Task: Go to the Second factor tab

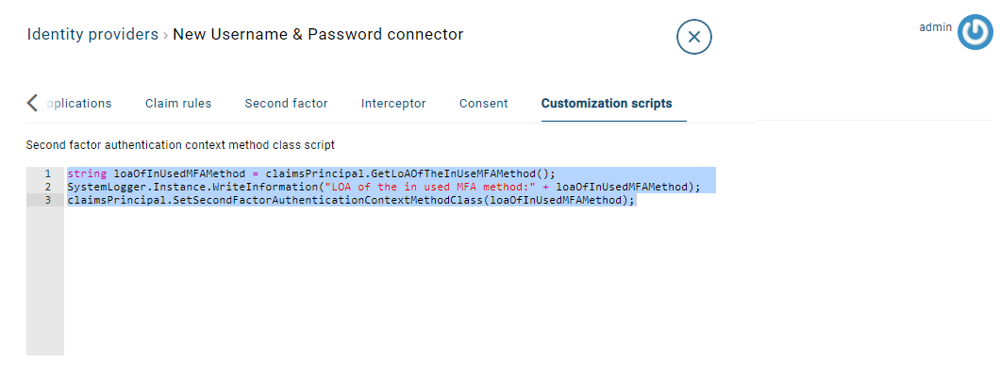Action: tap(287, 103)
